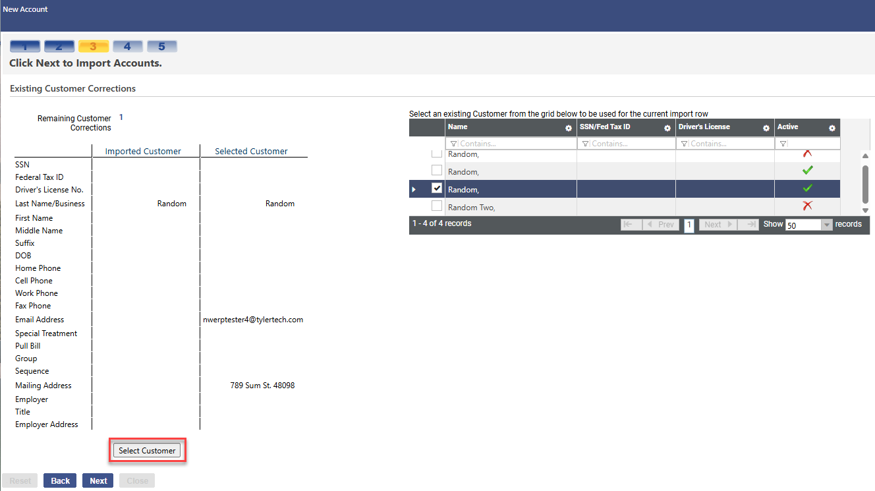875x491 pixels.
Task: Click the Select Customer button
Action: click(x=147, y=451)
